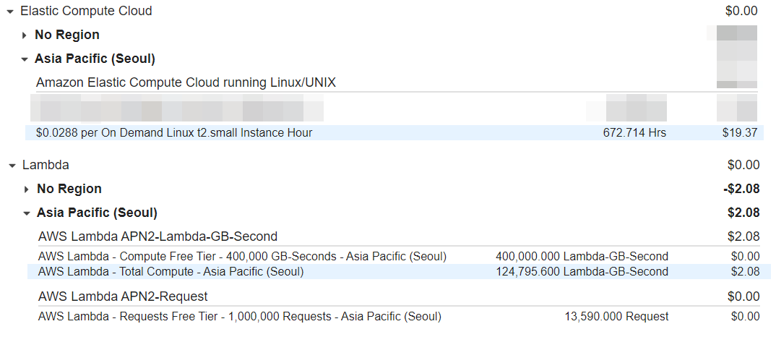
Task: Select 'Lambda' service heading text
Action: (46, 165)
